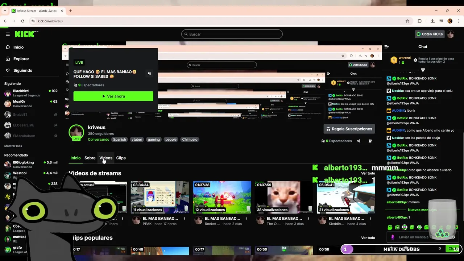Image resolution: width=464 pixels, height=261 pixels.
Task: Open the user avatar menu beside Obtén KICKs
Action: coord(451,34)
